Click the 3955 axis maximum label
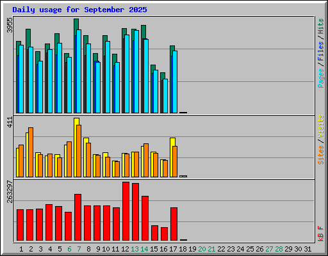Screen dimensions: 328x256 (10, 25)
